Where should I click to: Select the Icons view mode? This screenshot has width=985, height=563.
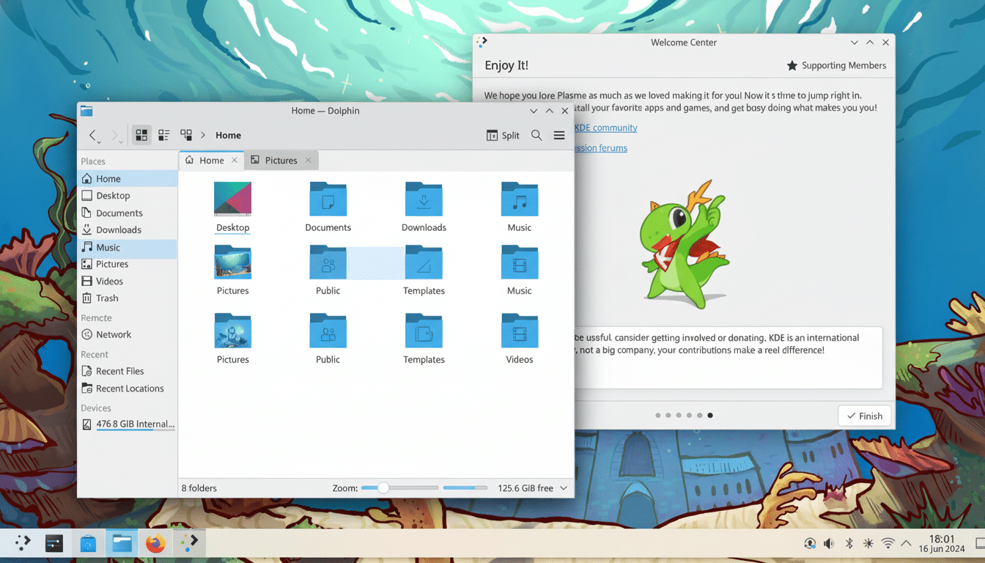141,135
